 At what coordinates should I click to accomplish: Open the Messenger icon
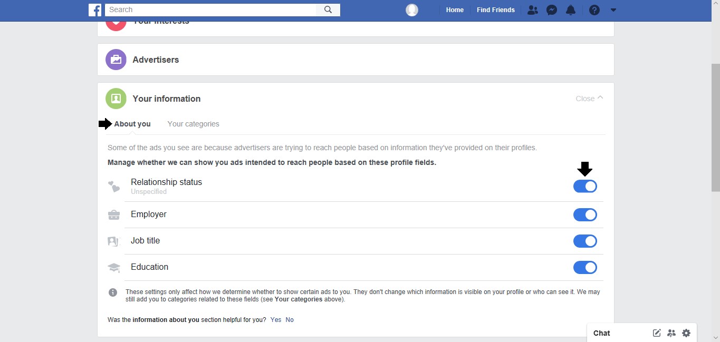click(x=552, y=10)
